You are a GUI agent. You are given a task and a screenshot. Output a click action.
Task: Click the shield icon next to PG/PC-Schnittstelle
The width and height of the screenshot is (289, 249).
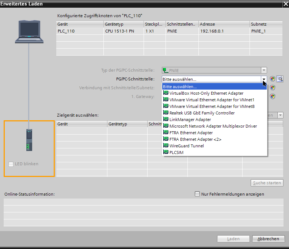coord(273,79)
